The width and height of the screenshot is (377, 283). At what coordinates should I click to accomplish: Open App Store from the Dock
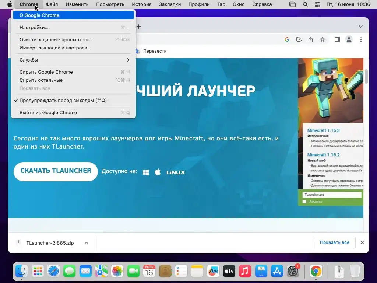[x=277, y=271]
